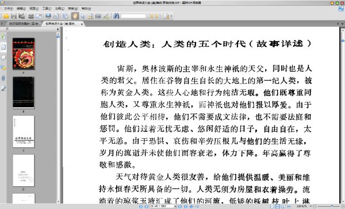Open the Pages thumbnail side panel
The image size is (345, 209).
(x=3, y=47)
